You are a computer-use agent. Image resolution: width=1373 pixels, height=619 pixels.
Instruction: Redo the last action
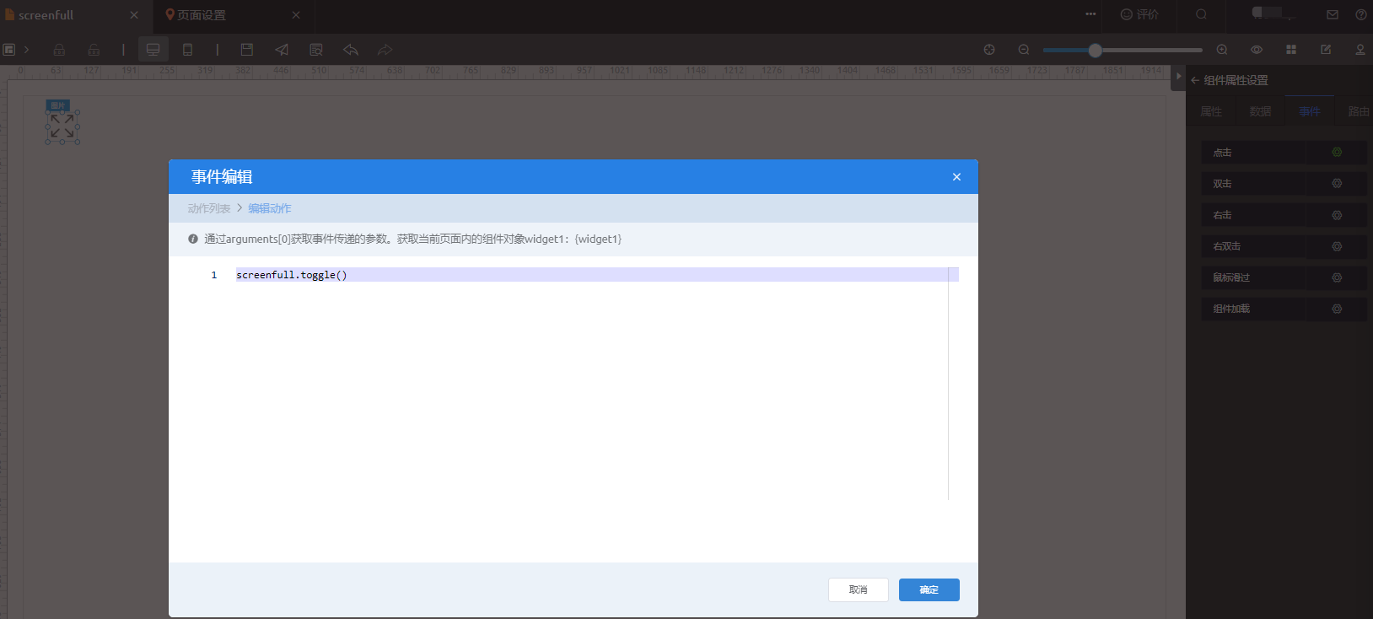coord(385,50)
